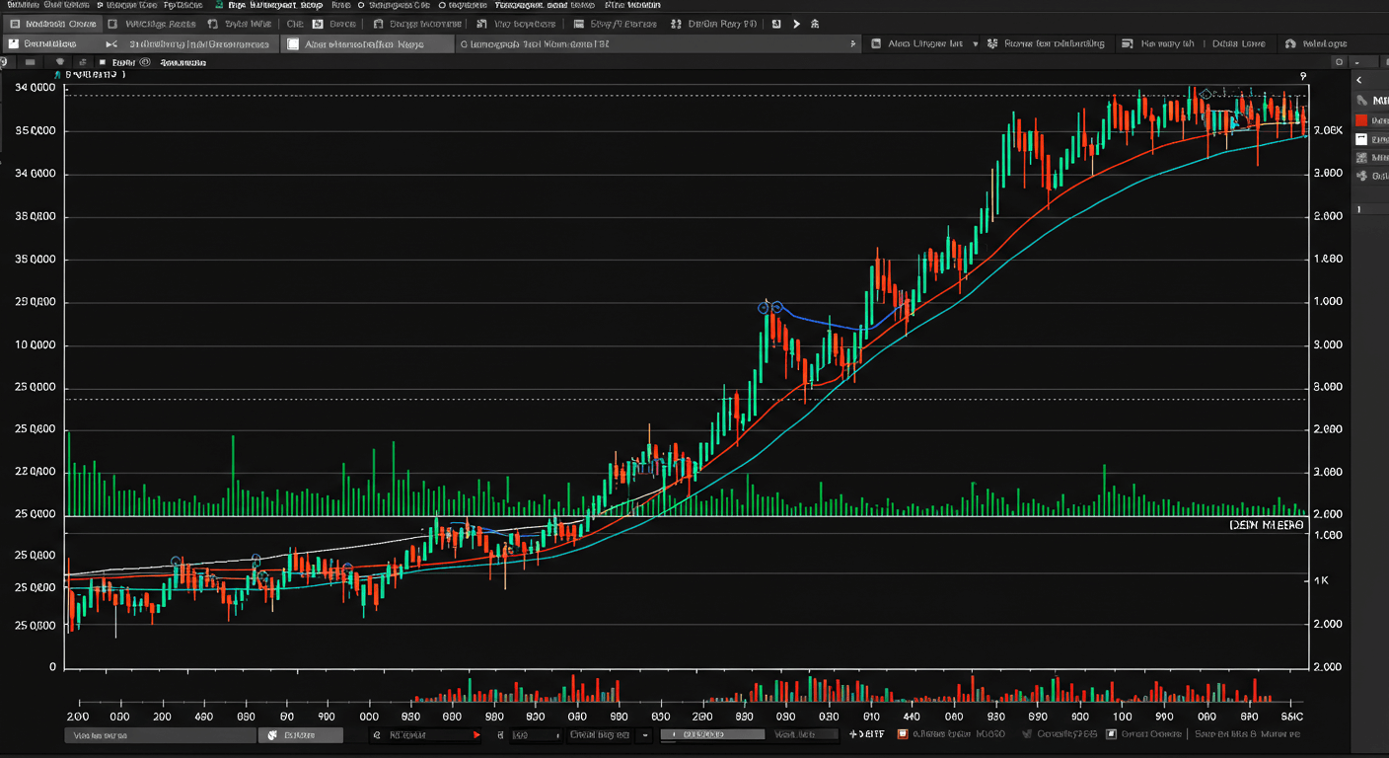Click the cluster icon after the dropdown arrow

pos(991,43)
